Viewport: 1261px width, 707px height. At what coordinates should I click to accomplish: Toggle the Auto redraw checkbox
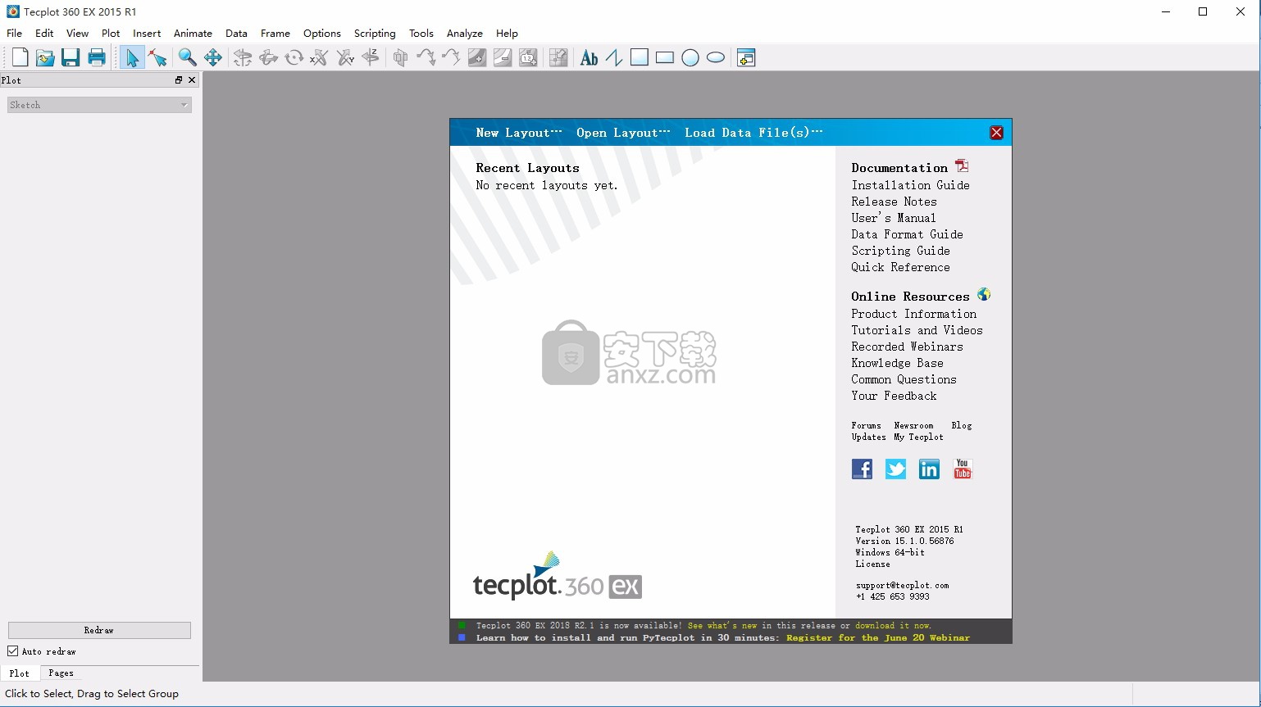pos(13,651)
